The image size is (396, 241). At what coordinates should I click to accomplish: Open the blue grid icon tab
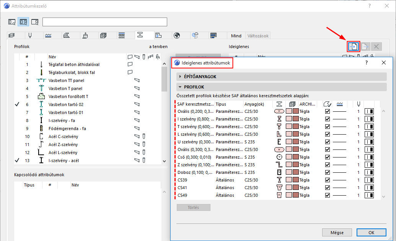click(x=213, y=35)
